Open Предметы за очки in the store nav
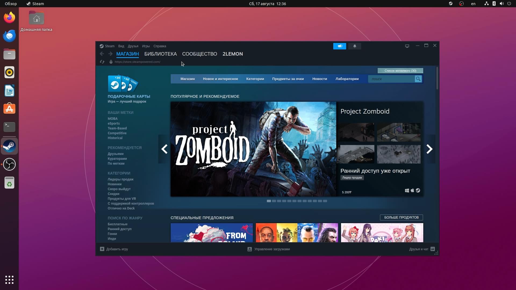 [x=288, y=79]
